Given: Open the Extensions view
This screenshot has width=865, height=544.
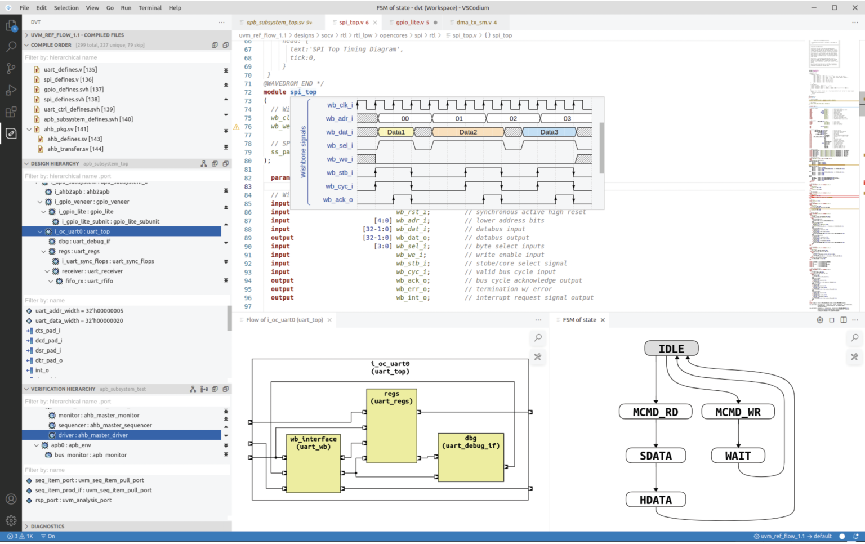Looking at the screenshot, I should (11, 112).
